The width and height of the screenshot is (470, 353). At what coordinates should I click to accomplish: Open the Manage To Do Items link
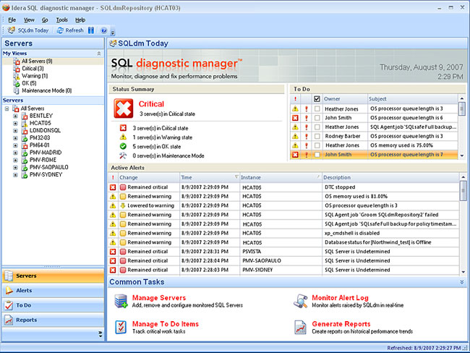tap(166, 324)
